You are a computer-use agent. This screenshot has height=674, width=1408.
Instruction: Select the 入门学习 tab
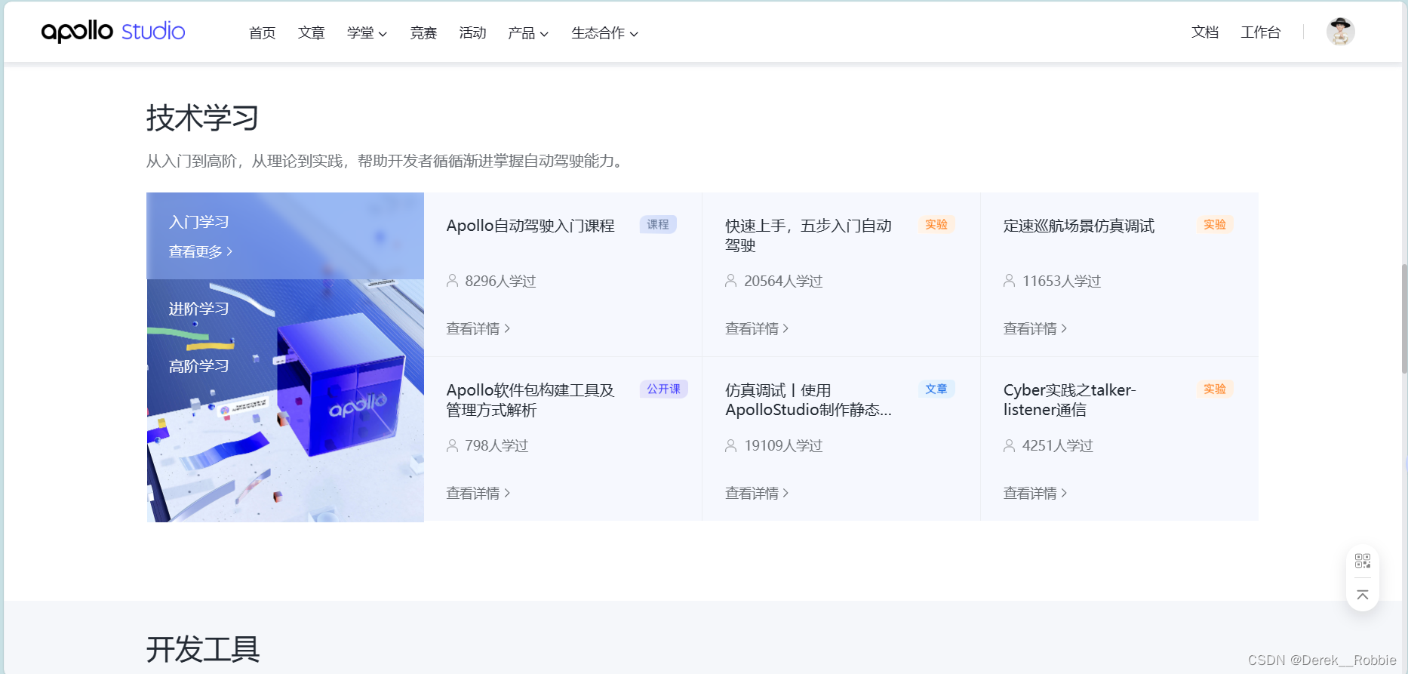click(199, 222)
